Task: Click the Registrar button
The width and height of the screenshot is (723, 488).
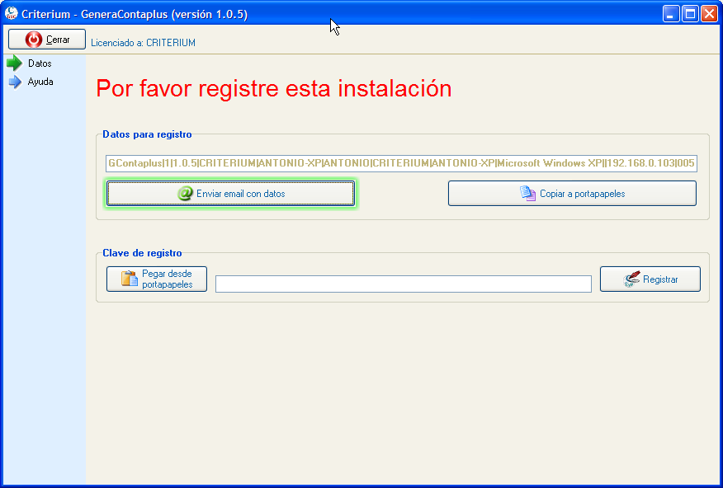Action: tap(650, 279)
